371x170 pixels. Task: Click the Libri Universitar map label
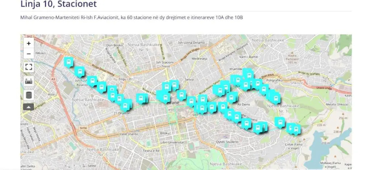pyautogui.click(x=172, y=142)
